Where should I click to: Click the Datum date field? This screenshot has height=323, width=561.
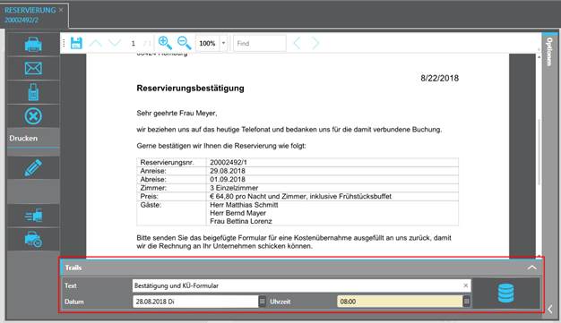(x=195, y=302)
